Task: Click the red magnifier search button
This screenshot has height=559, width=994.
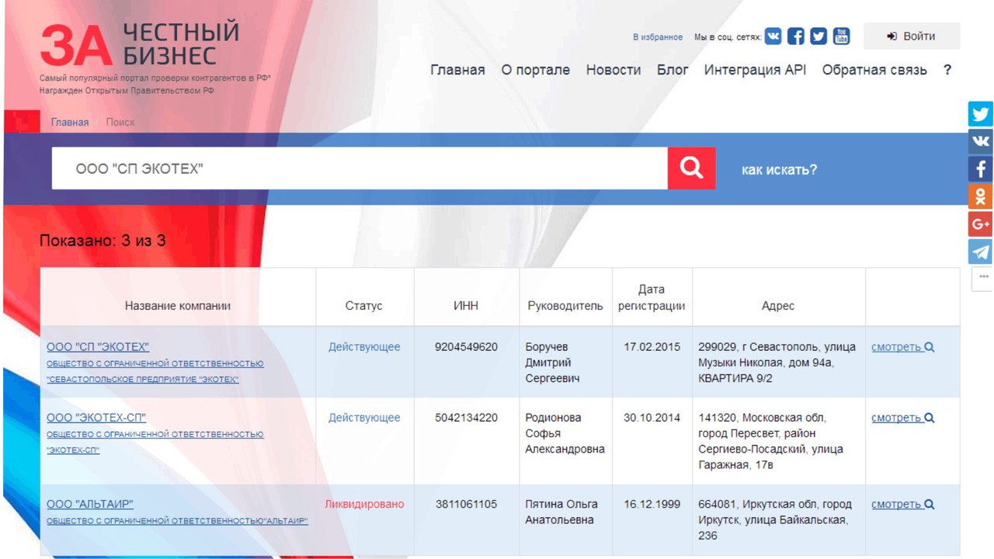Action: point(691,168)
